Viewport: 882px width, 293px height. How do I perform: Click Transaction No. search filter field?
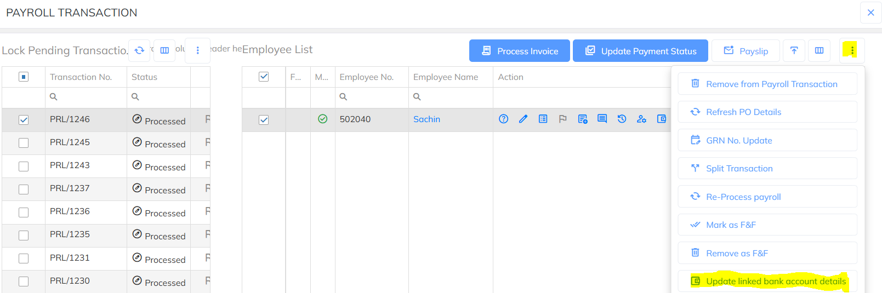pyautogui.click(x=86, y=97)
